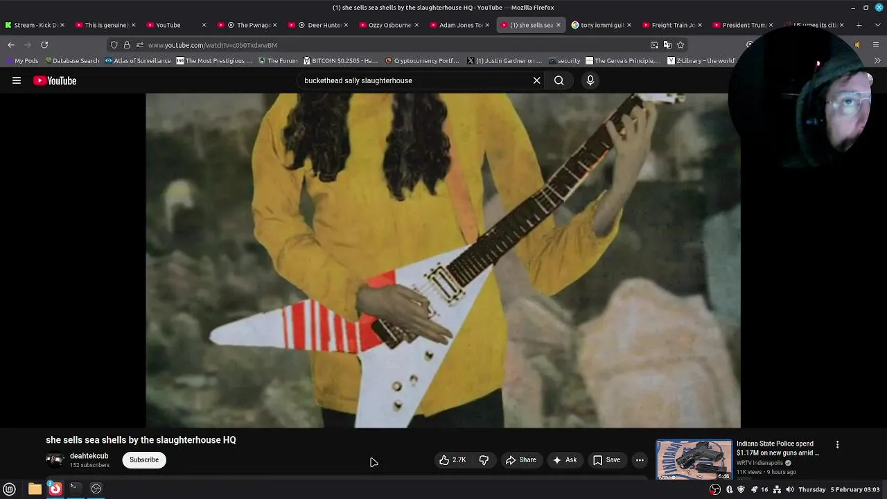Go to the YouTube home logo
This screenshot has width=887, height=499.
point(55,80)
